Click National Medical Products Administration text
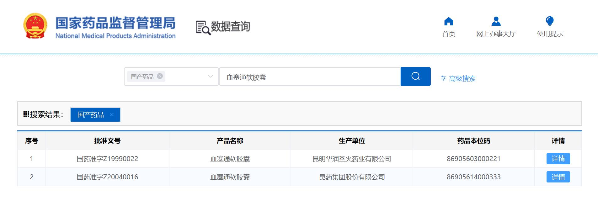Viewport: 598px width, 211px height. [x=115, y=36]
